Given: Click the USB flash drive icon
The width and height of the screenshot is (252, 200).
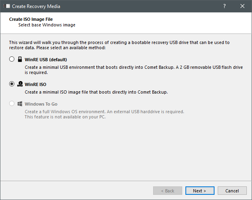Looking at the screenshot, I should point(20,59).
